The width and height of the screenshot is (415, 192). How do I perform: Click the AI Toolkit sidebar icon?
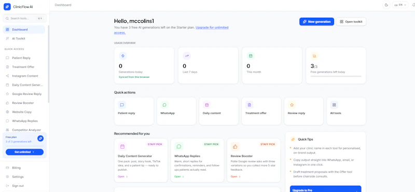click(x=7, y=38)
